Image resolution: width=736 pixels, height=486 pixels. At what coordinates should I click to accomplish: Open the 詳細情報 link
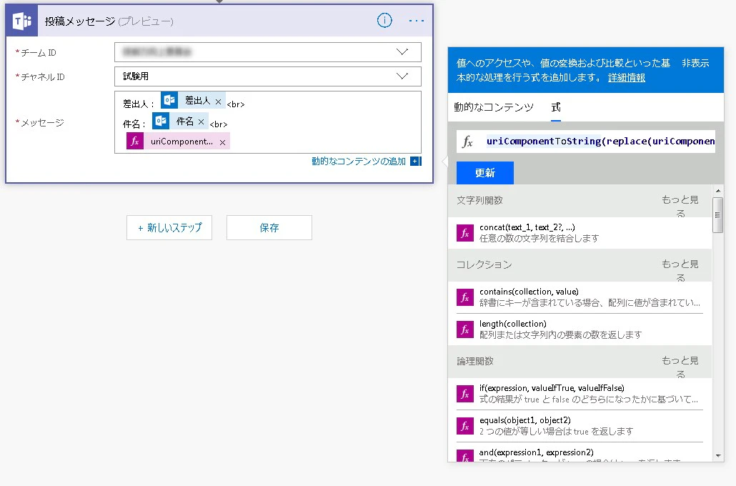point(627,77)
